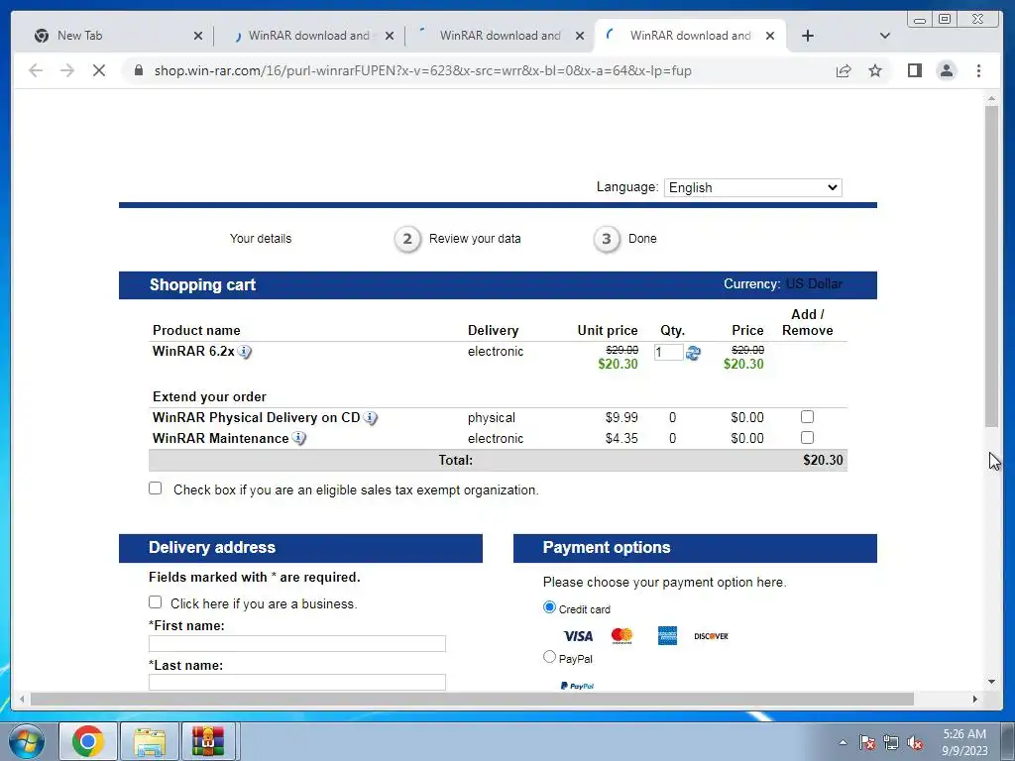Click the Total amount $20.30
This screenshot has height=761, width=1015.
pos(823,460)
